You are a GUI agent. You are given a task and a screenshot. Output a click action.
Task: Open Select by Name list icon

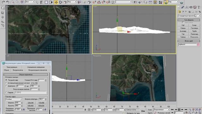(x=42, y=2)
